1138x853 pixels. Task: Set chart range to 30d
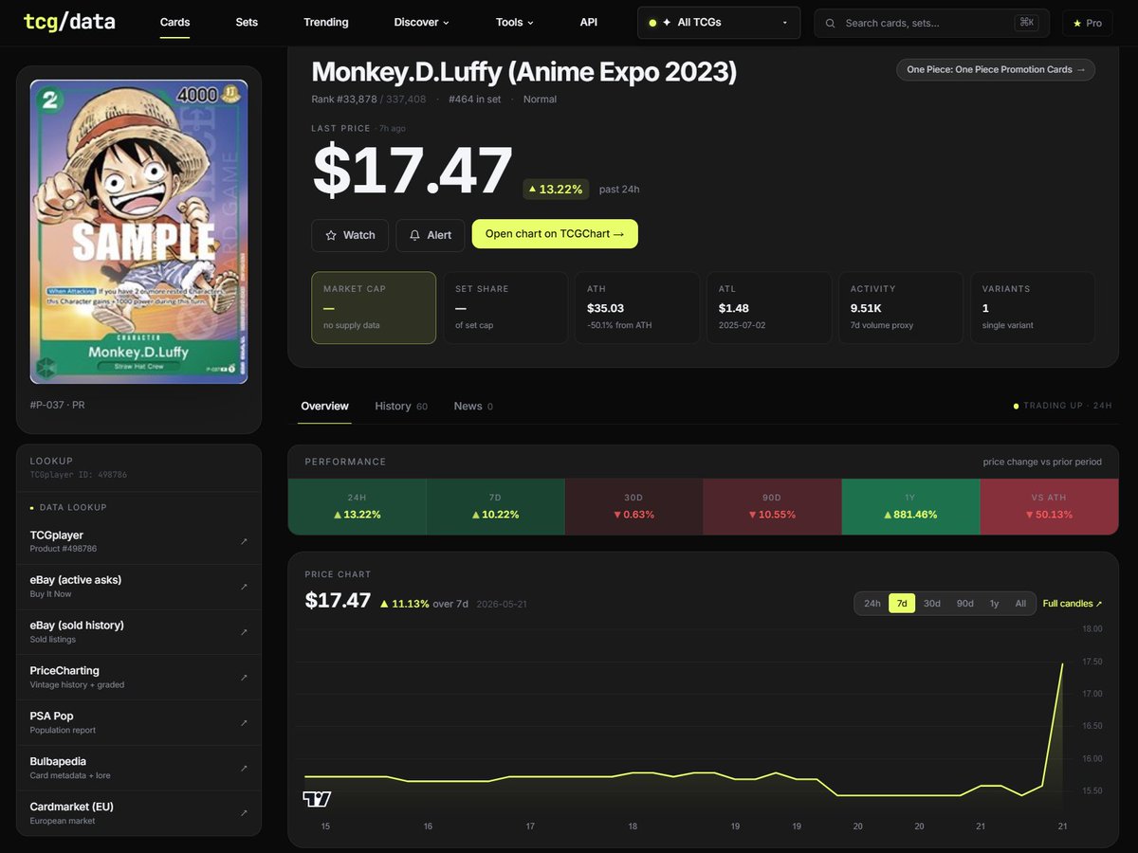932,604
